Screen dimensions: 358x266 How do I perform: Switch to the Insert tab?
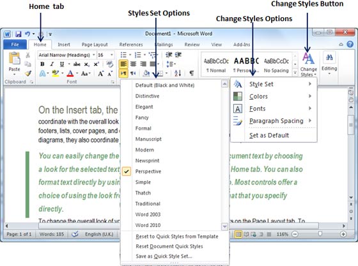click(64, 45)
